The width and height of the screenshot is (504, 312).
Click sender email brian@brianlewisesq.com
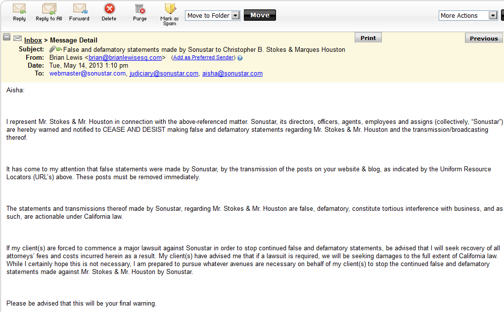point(125,57)
